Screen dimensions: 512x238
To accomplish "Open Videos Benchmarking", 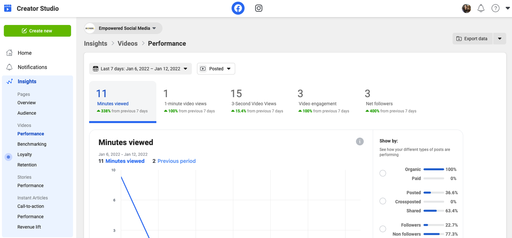I will tap(32, 144).
